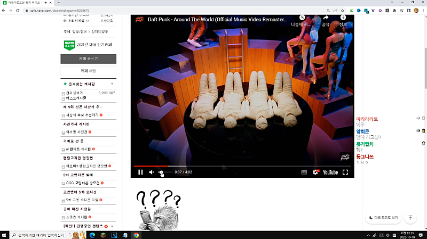This screenshot has height=239, width=427.
Task: Open the media control playlist icon
Action: (402, 11)
